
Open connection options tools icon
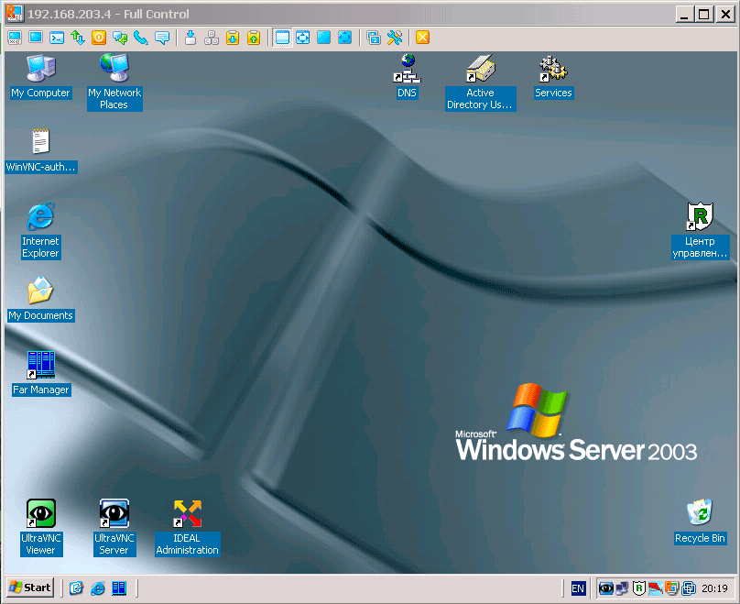(x=395, y=38)
